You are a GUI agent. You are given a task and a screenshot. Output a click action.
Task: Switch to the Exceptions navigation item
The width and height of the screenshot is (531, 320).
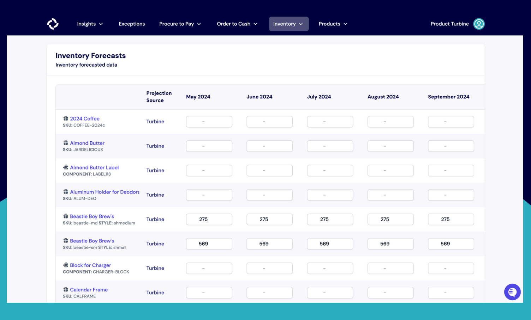[x=132, y=24]
